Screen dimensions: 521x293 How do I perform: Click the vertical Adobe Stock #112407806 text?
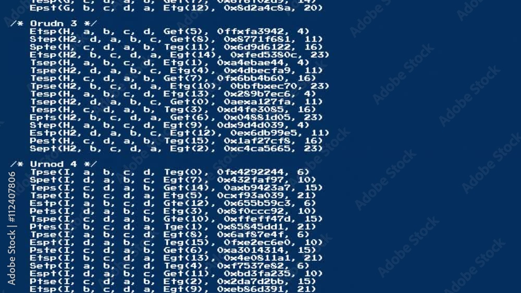tap(12, 228)
